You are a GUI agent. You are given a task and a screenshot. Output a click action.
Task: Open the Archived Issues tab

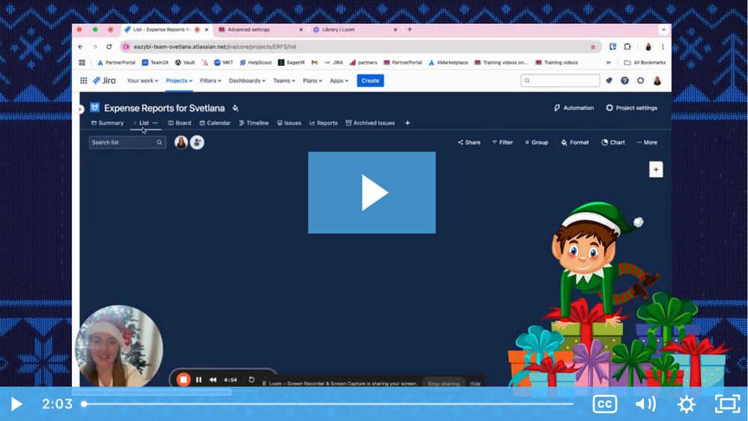(x=370, y=123)
